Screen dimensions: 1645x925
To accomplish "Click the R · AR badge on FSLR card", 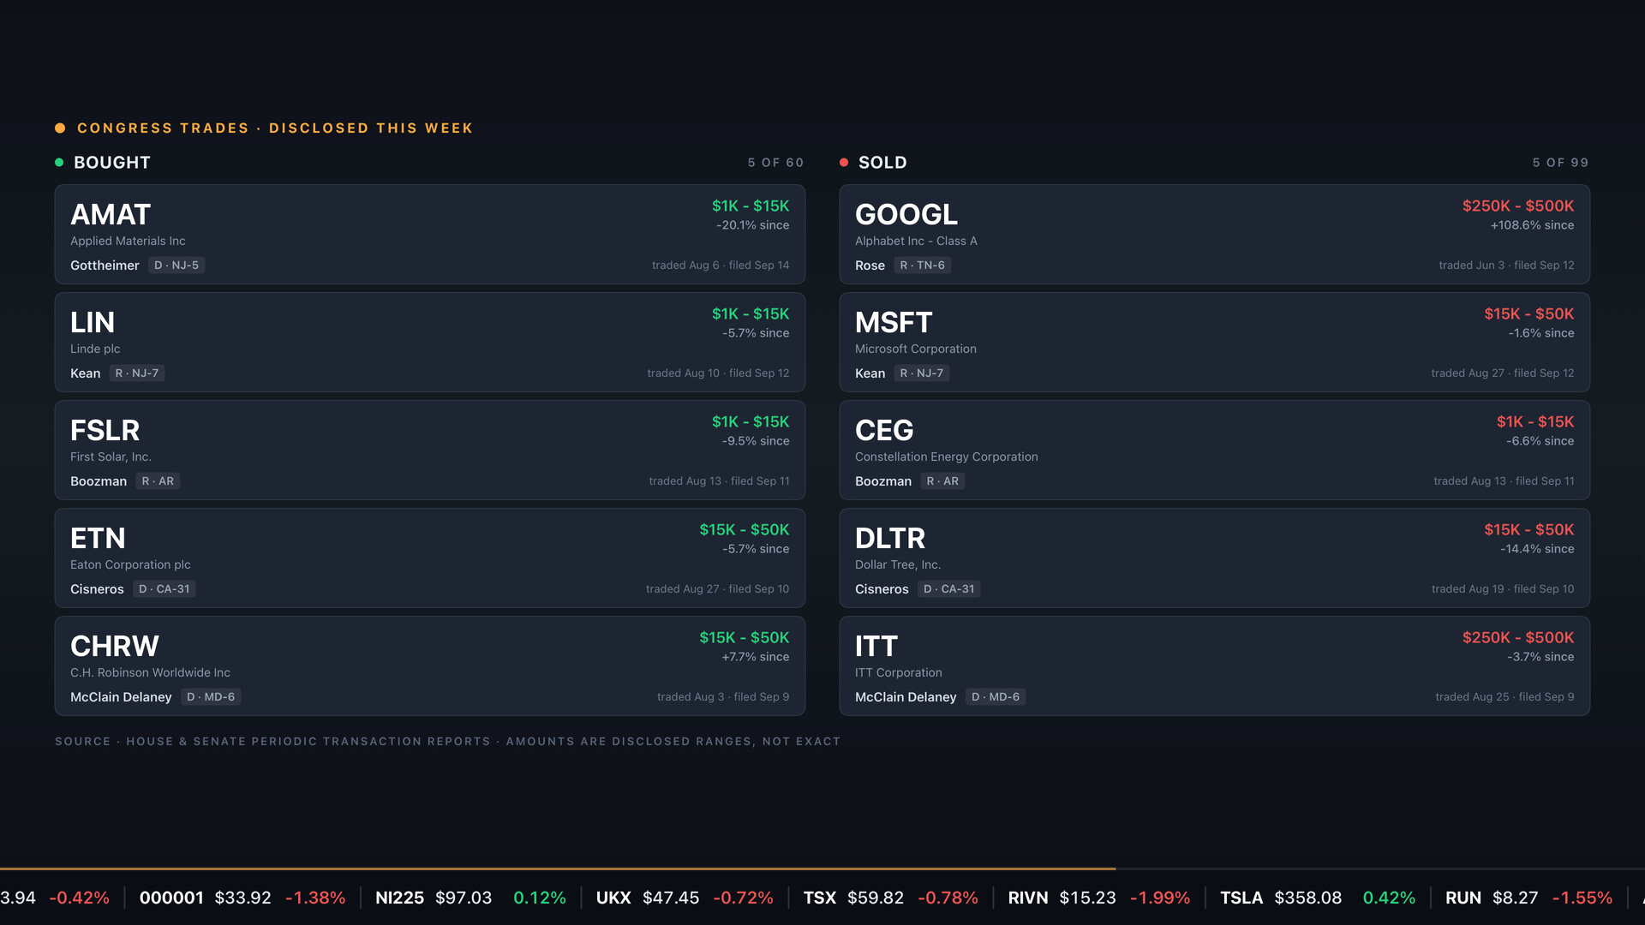I will 158,481.
